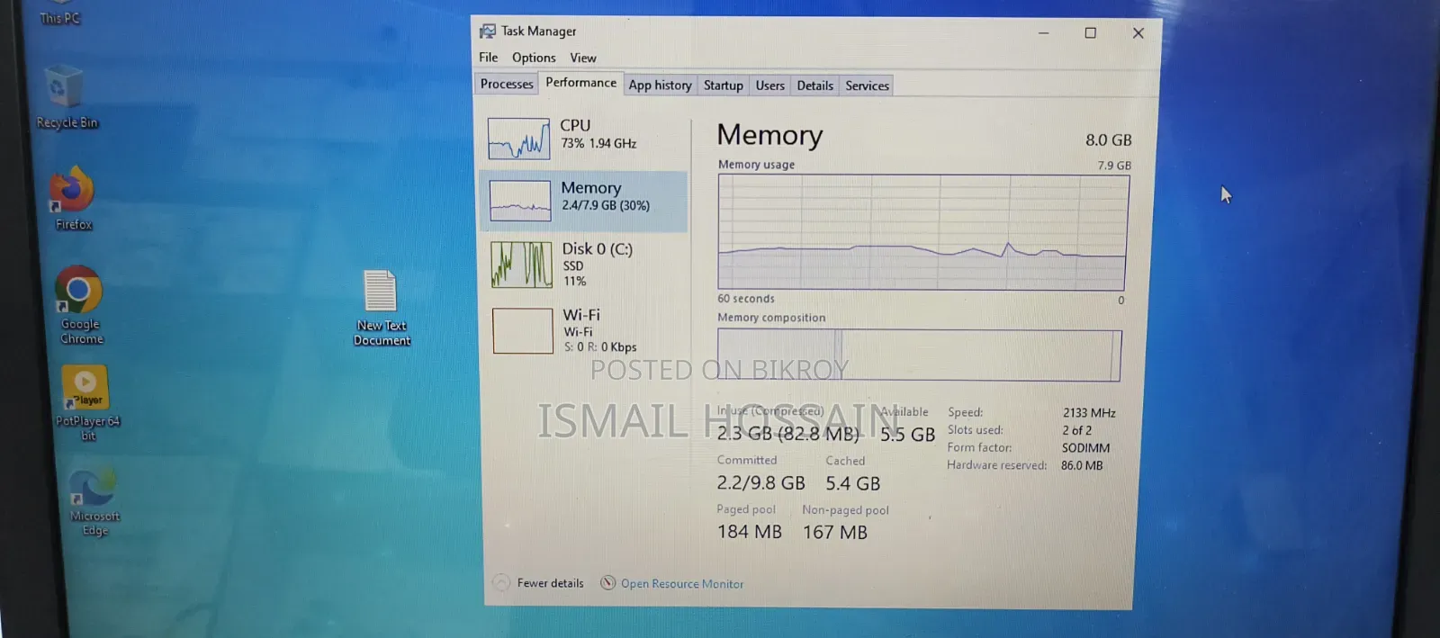The image size is (1440, 638).
Task: Click the '167 MB' Non-paged pool value
Action: [x=835, y=533]
